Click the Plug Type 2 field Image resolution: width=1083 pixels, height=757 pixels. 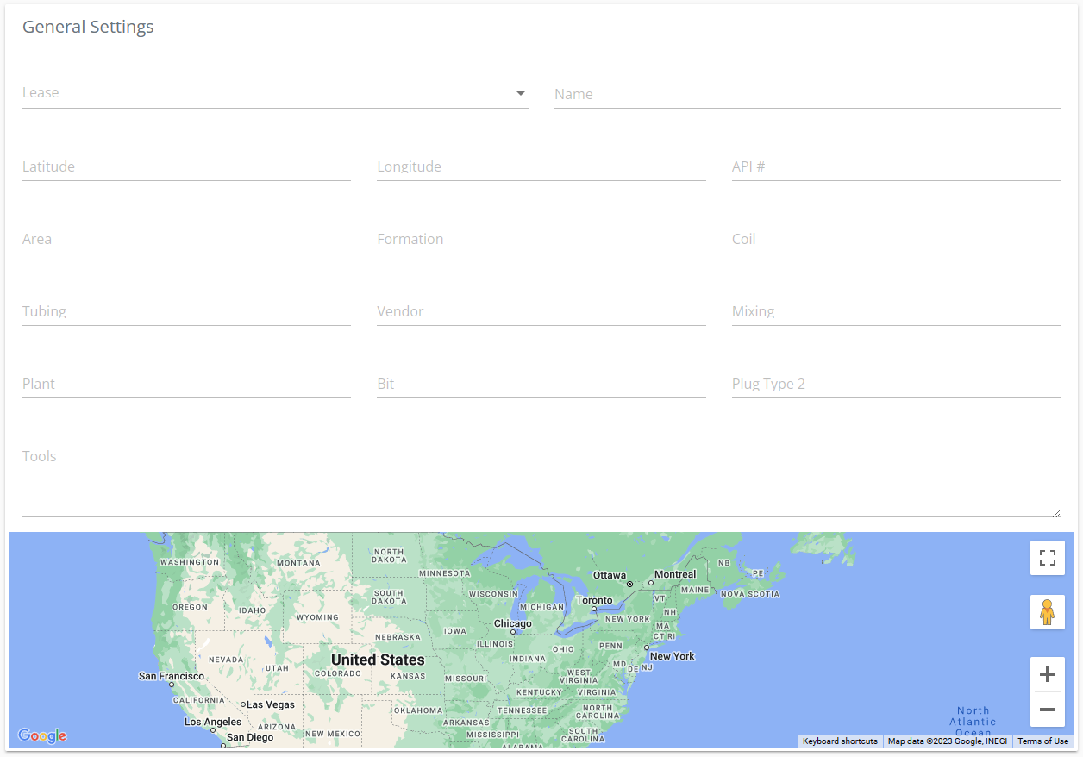895,384
